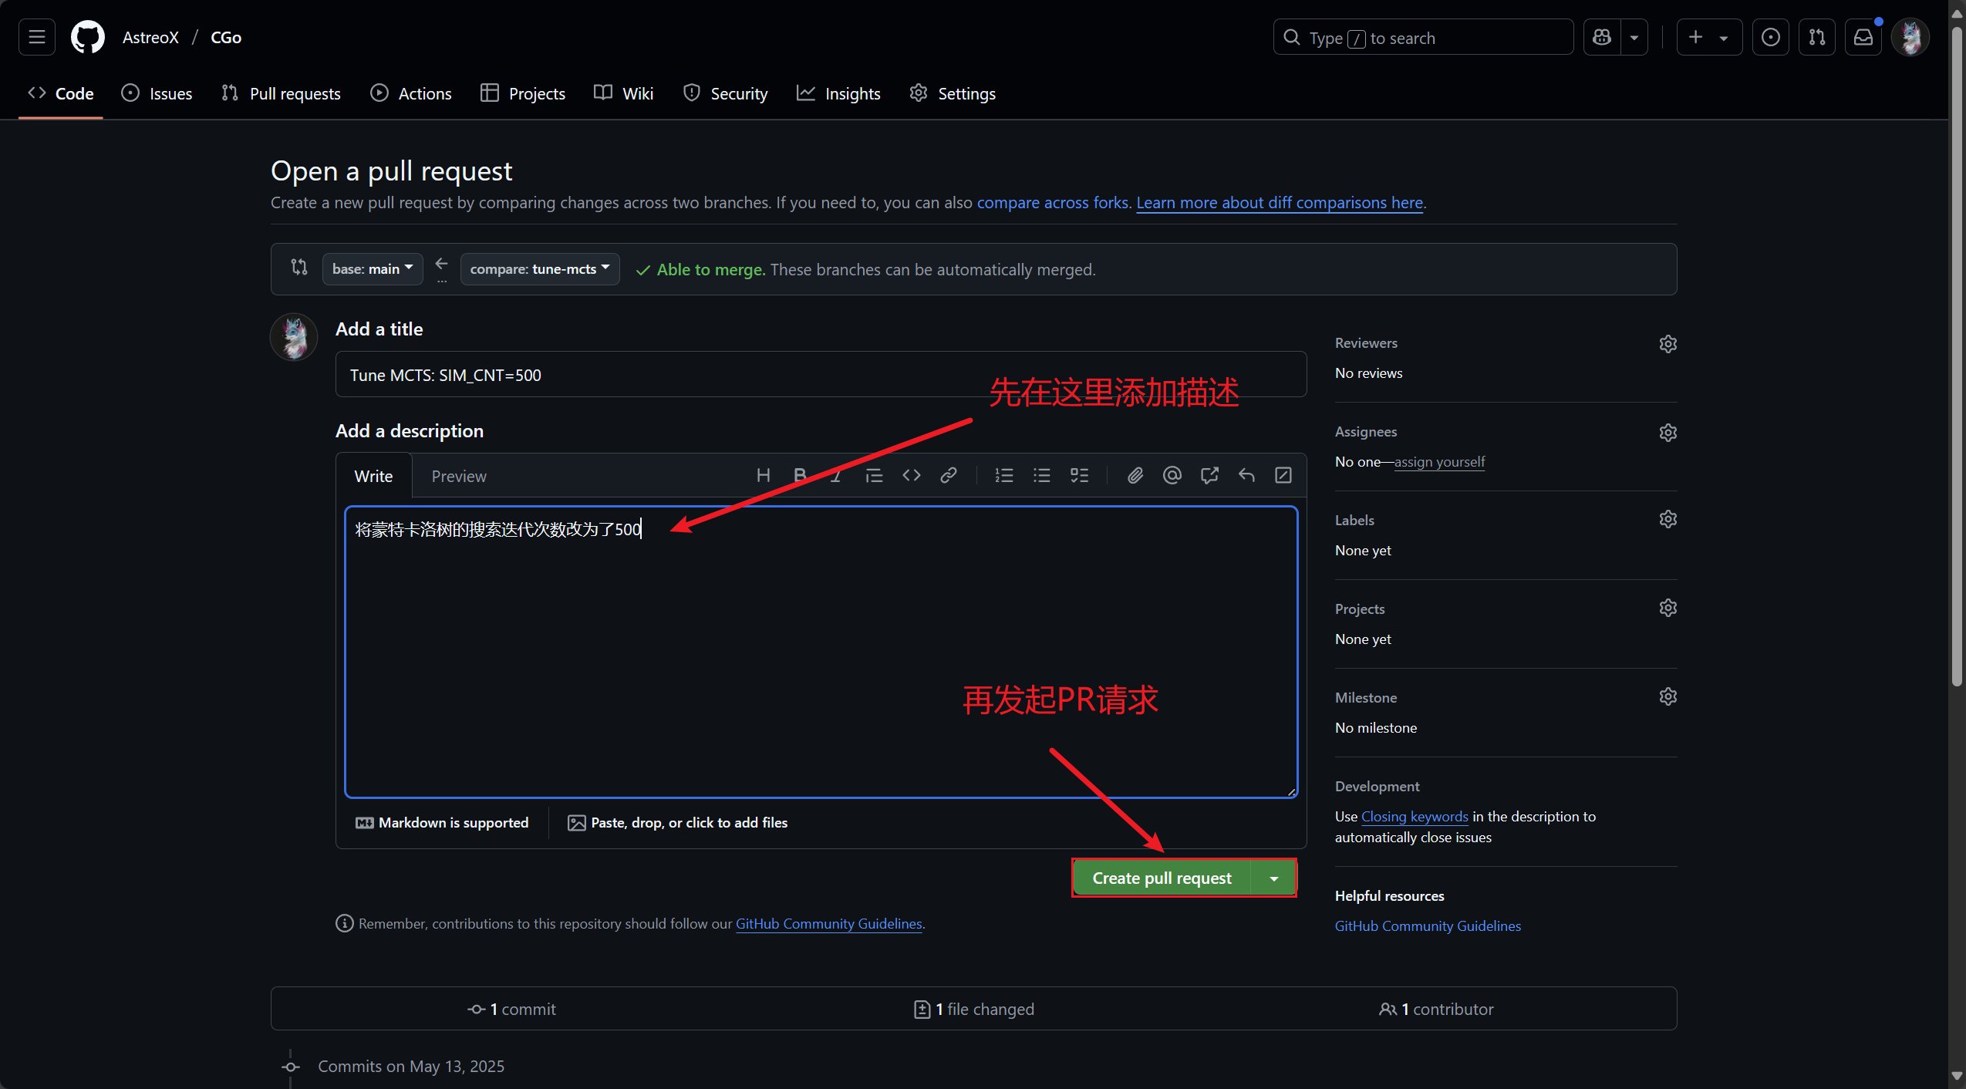1966x1089 pixels.
Task: Open Copilot chat icon in header
Action: (1602, 37)
